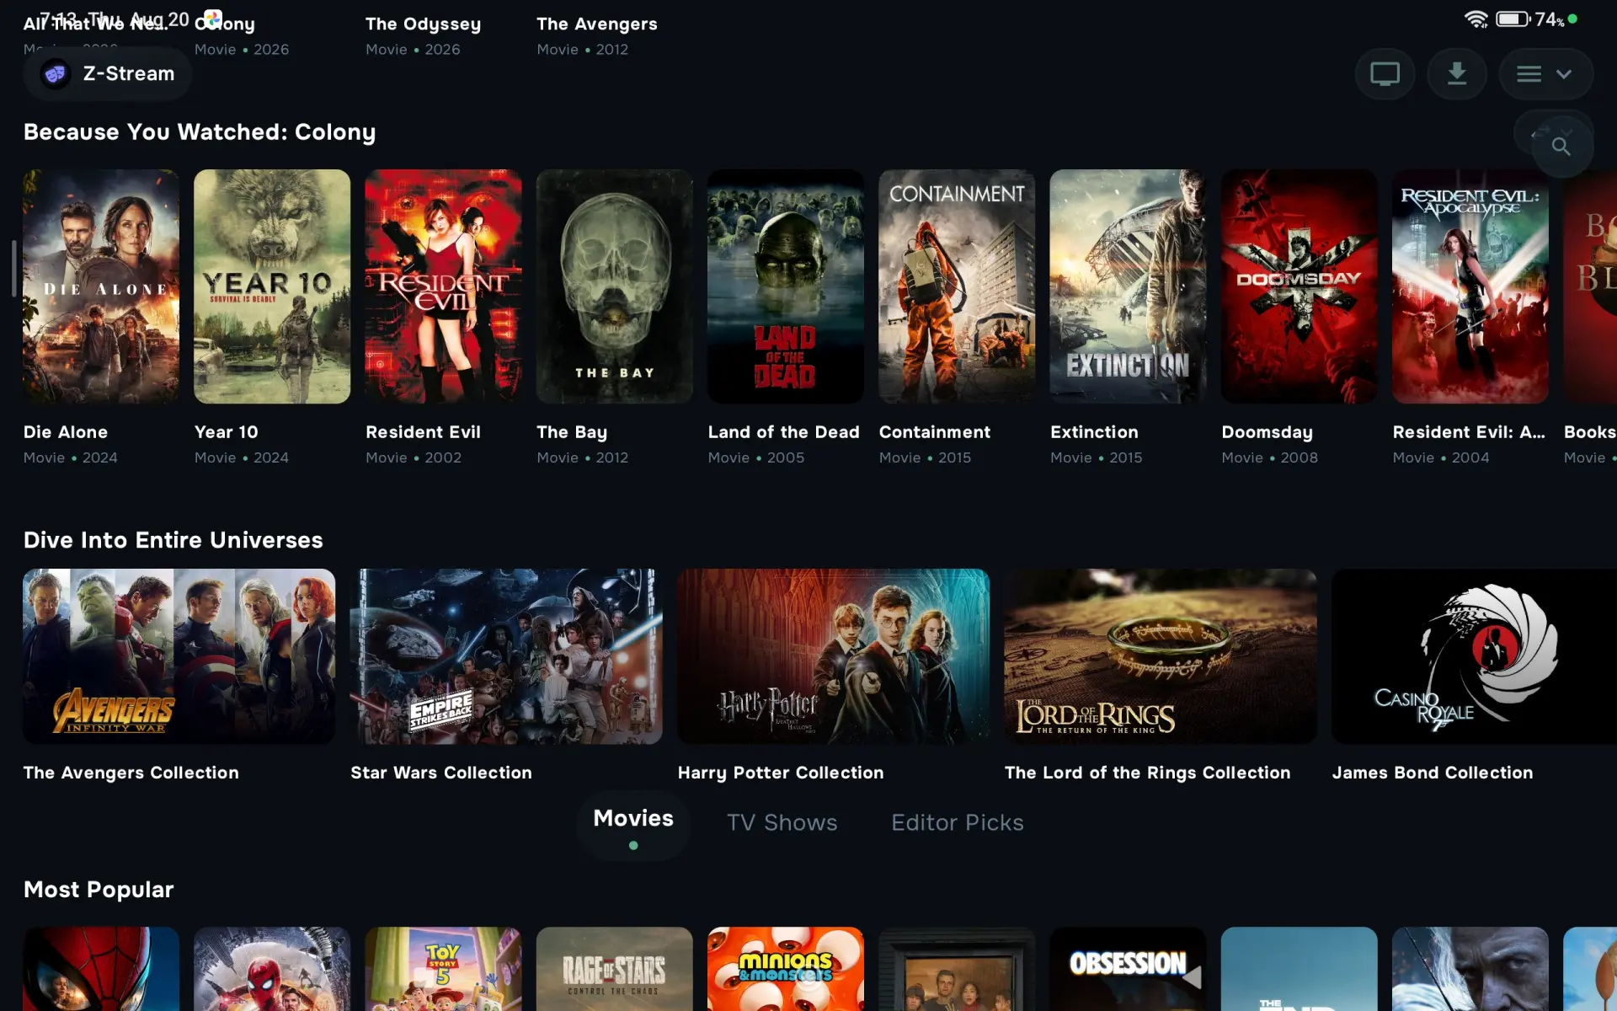Open the Rage of Stars poster
The width and height of the screenshot is (1617, 1011).
(x=615, y=969)
